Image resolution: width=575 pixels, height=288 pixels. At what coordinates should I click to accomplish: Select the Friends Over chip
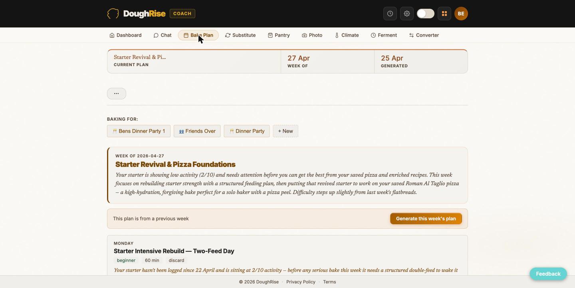[197, 131]
